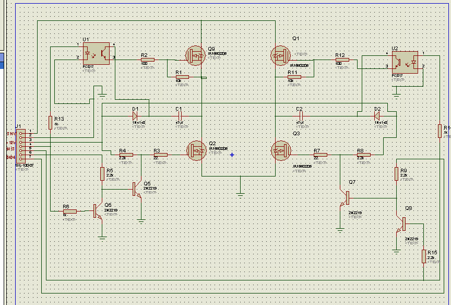Select the 'U2' reference label
This screenshot has width=451, height=305.
point(395,49)
